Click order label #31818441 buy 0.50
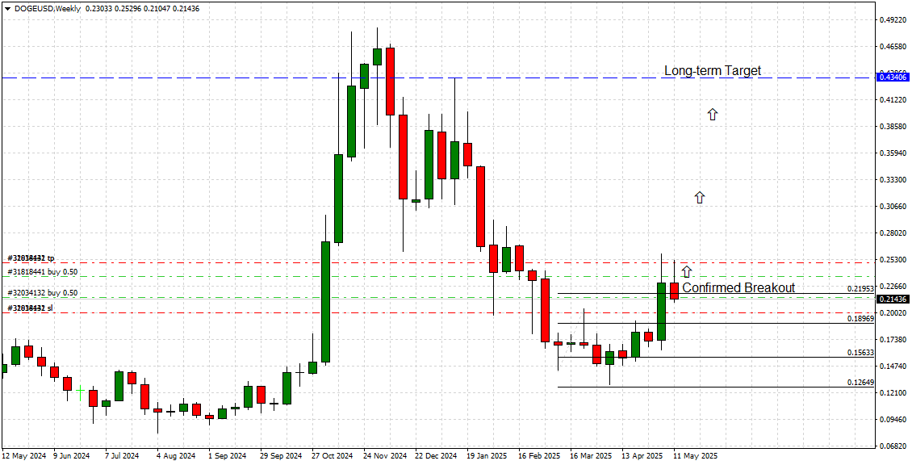Image resolution: width=912 pixels, height=465 pixels. (x=42, y=272)
